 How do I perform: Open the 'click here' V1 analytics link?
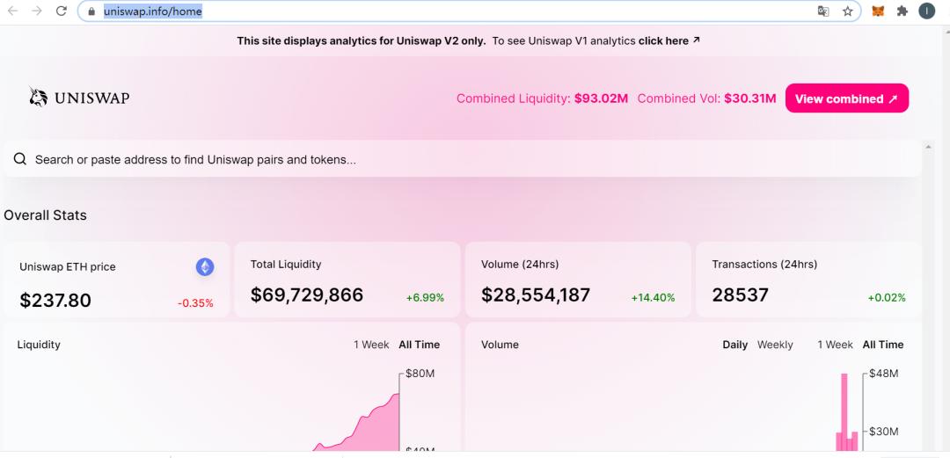669,41
